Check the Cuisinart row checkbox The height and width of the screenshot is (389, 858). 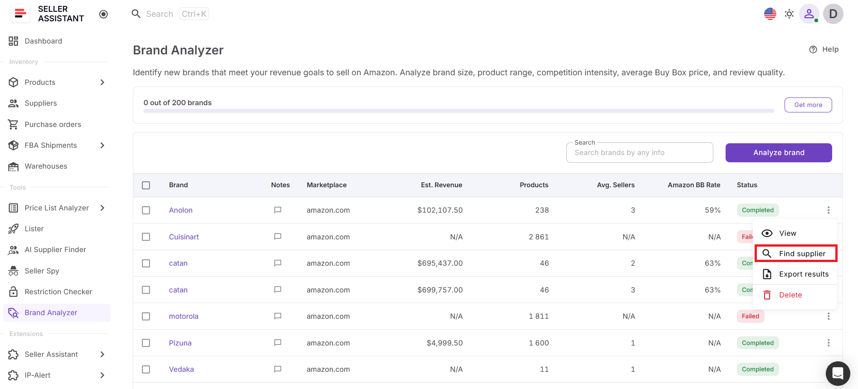click(x=146, y=237)
